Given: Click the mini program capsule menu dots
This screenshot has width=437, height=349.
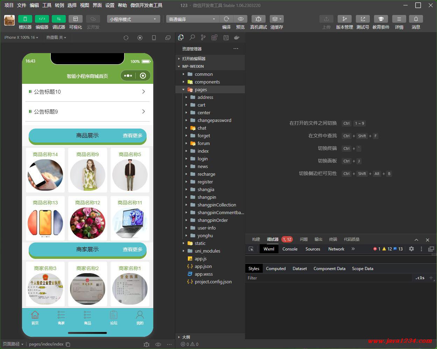Looking at the screenshot, I should [128, 75].
